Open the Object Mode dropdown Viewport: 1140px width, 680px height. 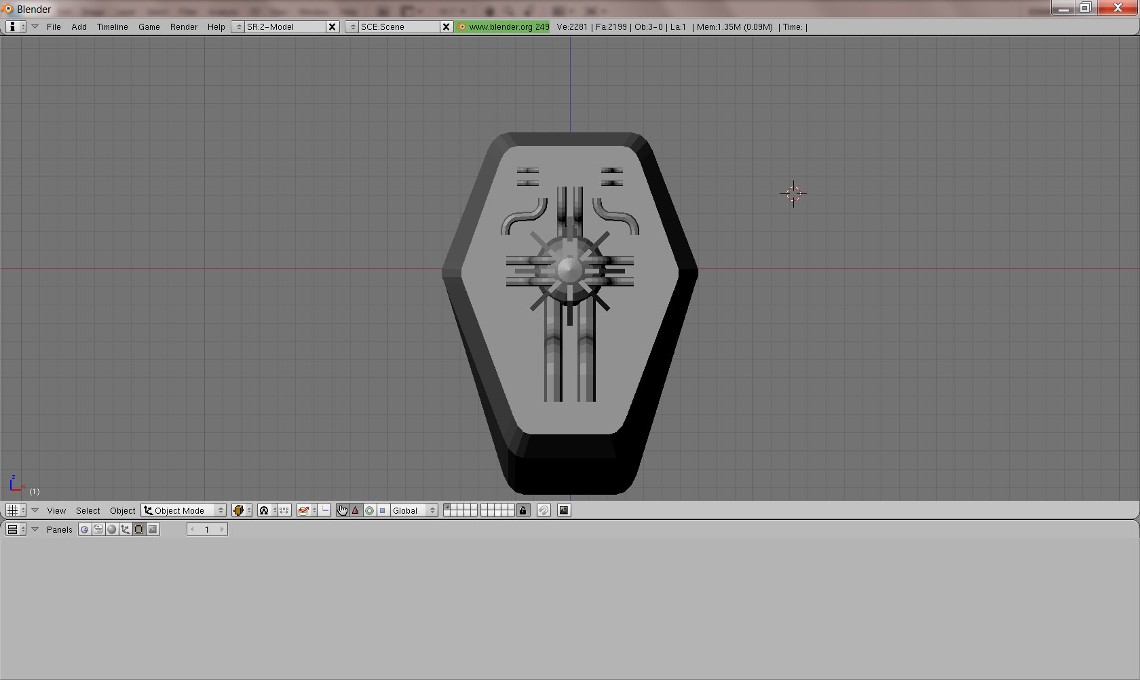click(183, 510)
